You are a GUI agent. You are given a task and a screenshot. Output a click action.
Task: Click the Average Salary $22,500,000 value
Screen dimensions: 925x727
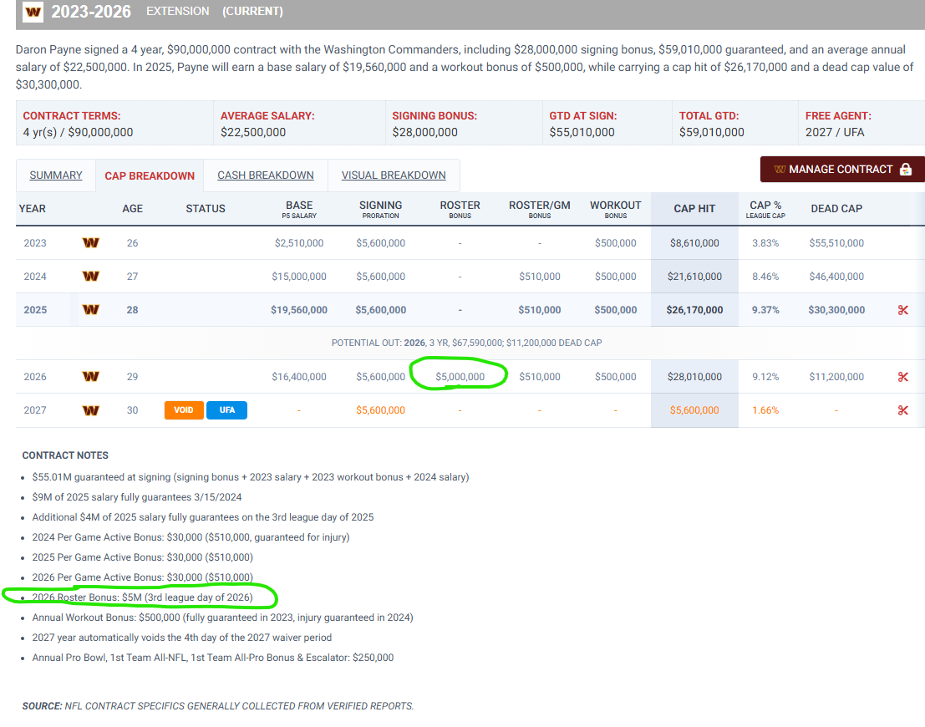[253, 132]
